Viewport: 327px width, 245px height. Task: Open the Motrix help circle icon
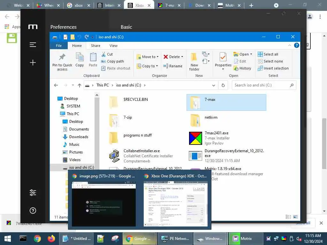[33, 211]
